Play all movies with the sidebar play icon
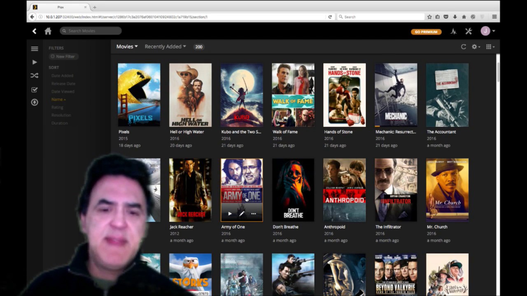This screenshot has height=296, width=527. (x=35, y=62)
